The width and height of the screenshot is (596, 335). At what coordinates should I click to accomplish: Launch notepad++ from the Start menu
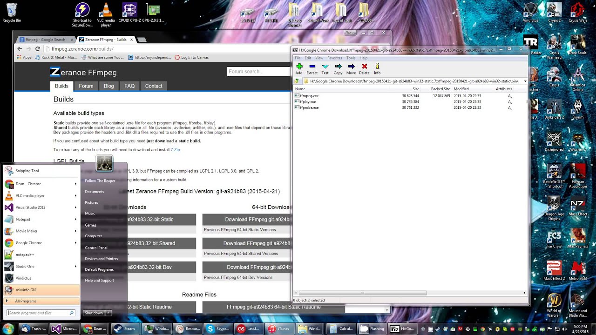pos(42,255)
